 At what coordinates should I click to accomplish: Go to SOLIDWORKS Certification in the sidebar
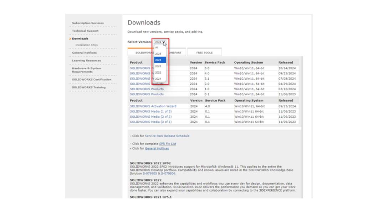coord(92,80)
